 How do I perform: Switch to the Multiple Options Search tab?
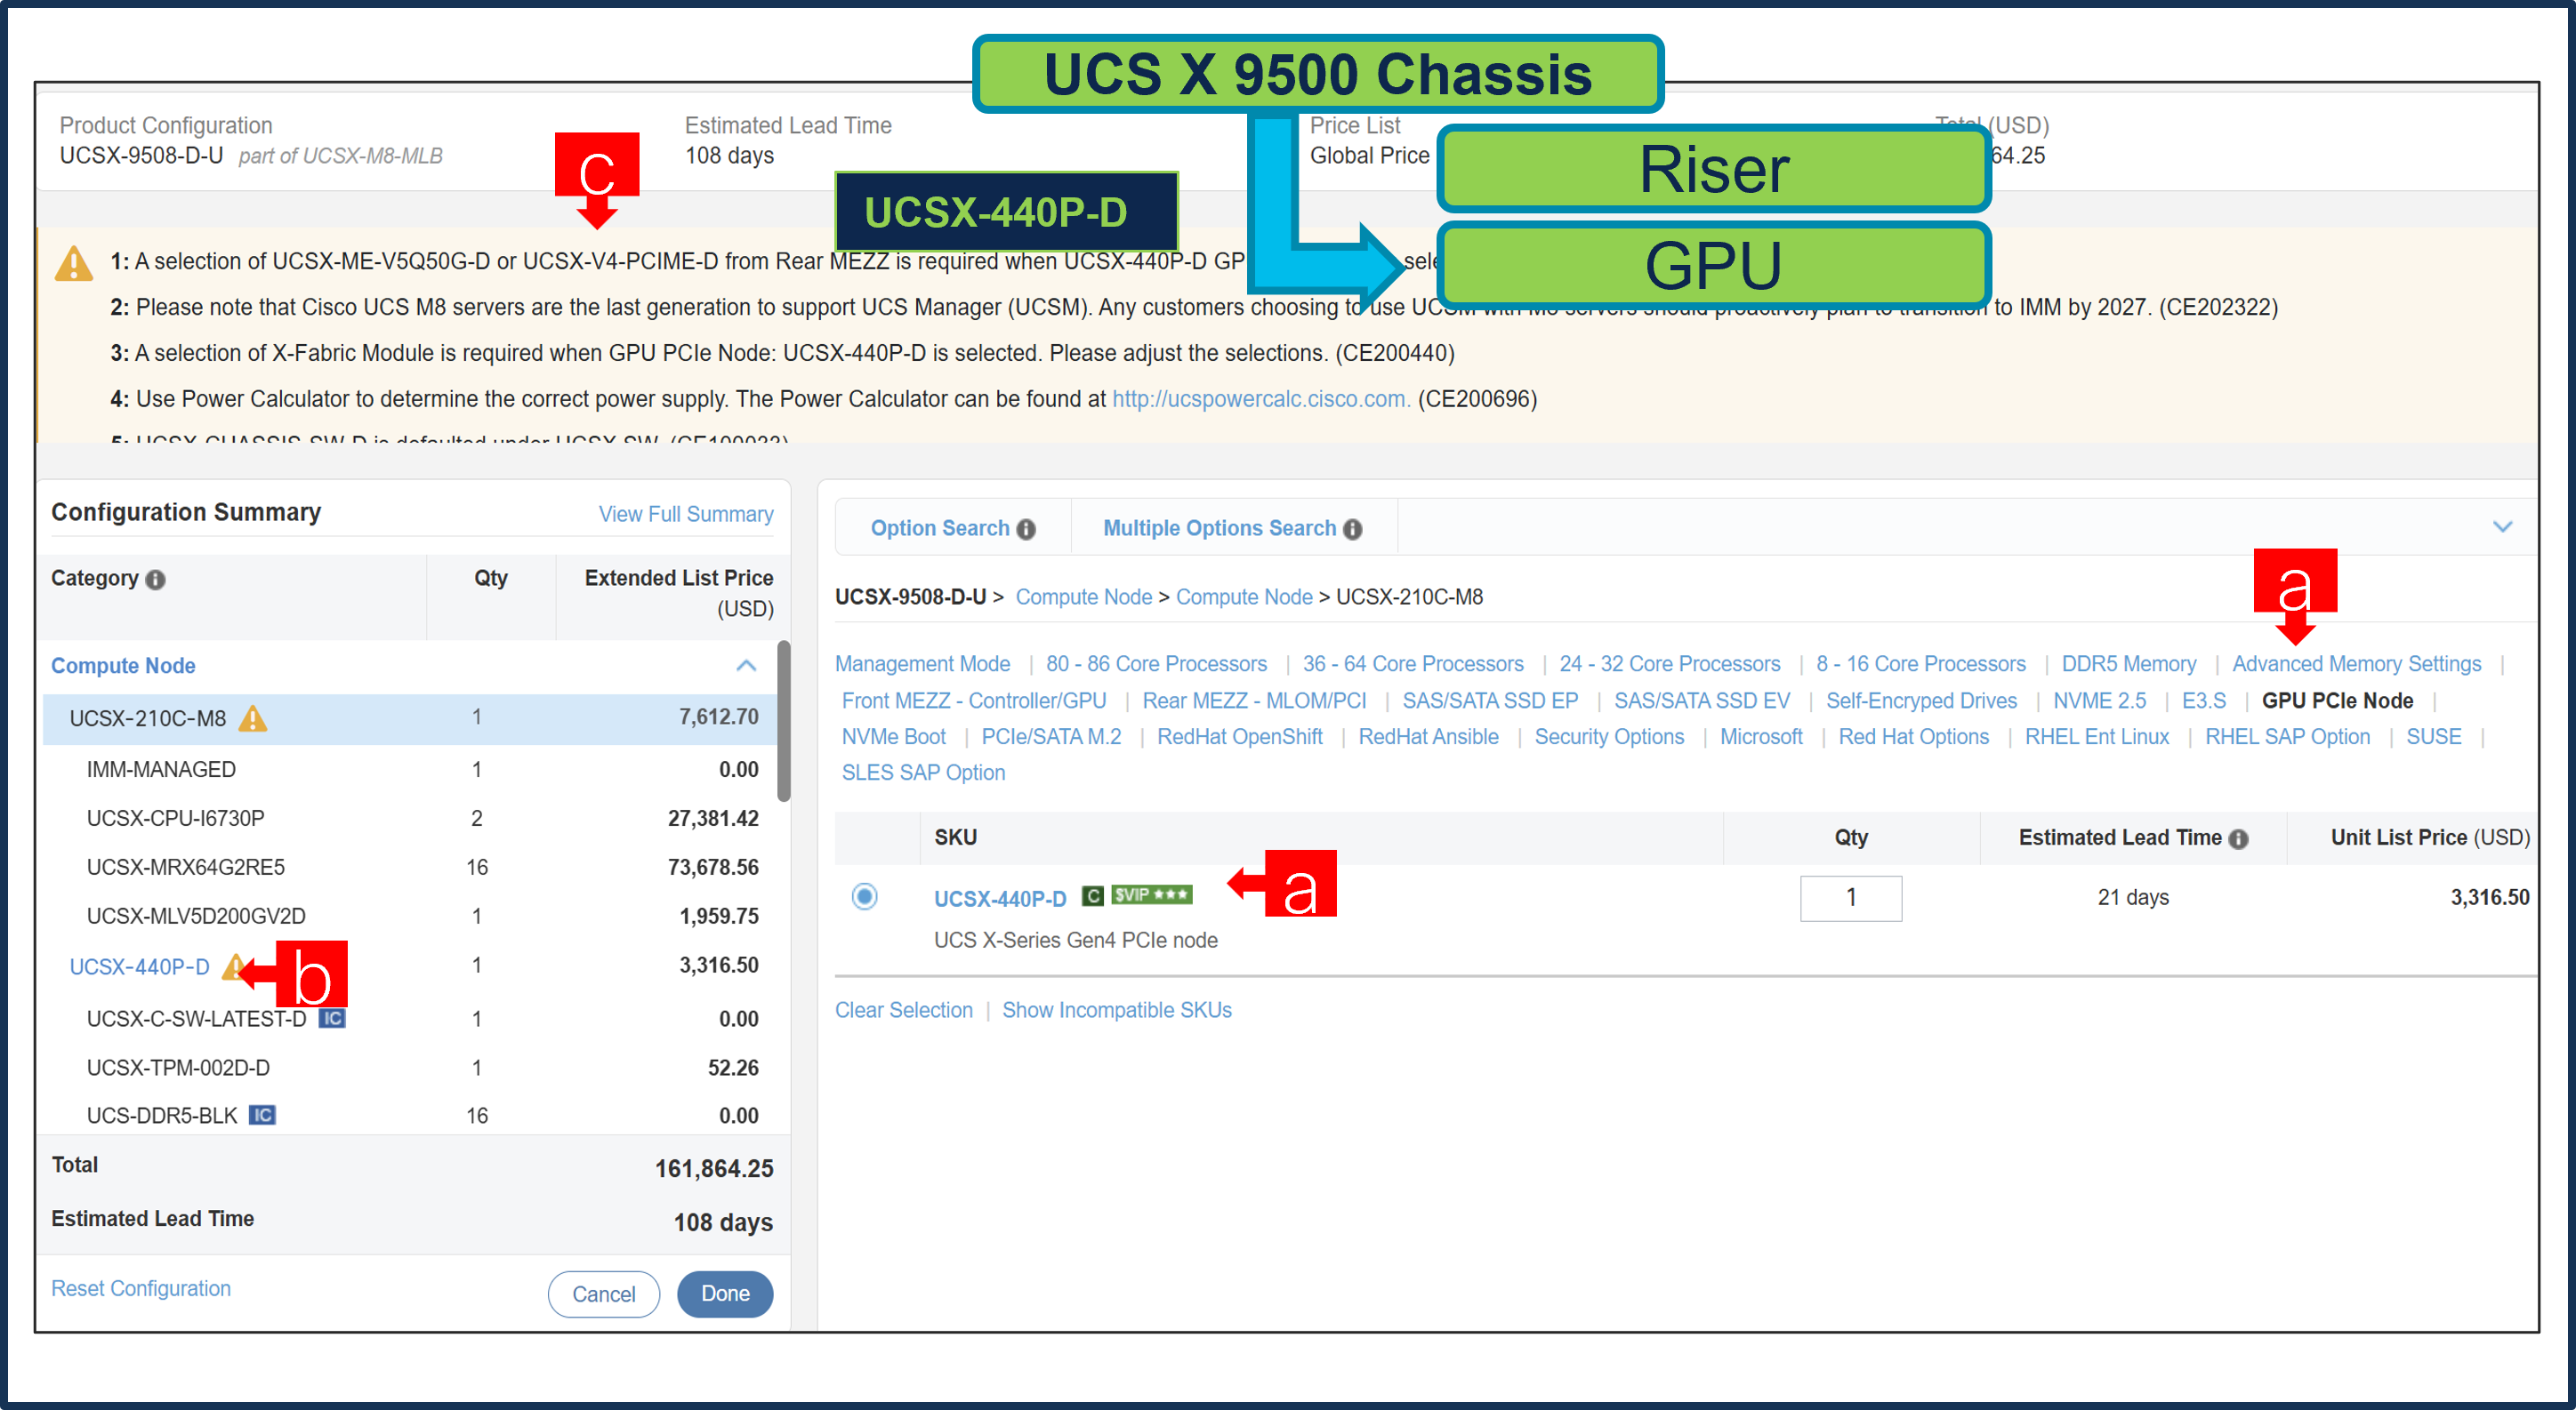(1219, 527)
